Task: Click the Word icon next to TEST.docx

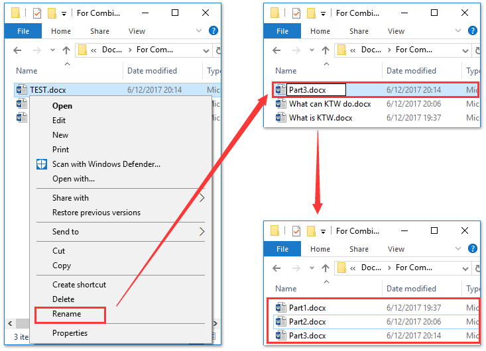Action: (x=22, y=90)
